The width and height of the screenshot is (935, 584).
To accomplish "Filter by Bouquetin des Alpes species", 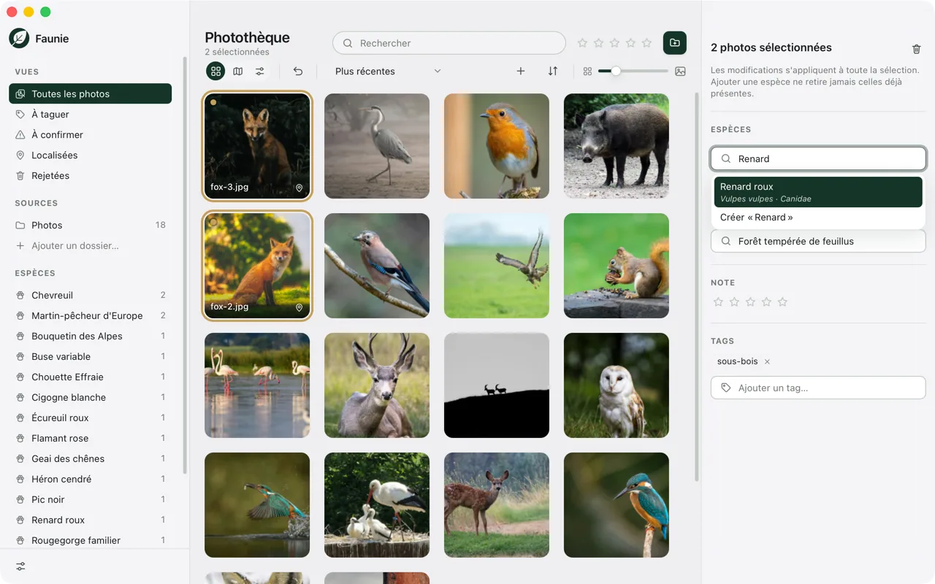I will pos(91,337).
